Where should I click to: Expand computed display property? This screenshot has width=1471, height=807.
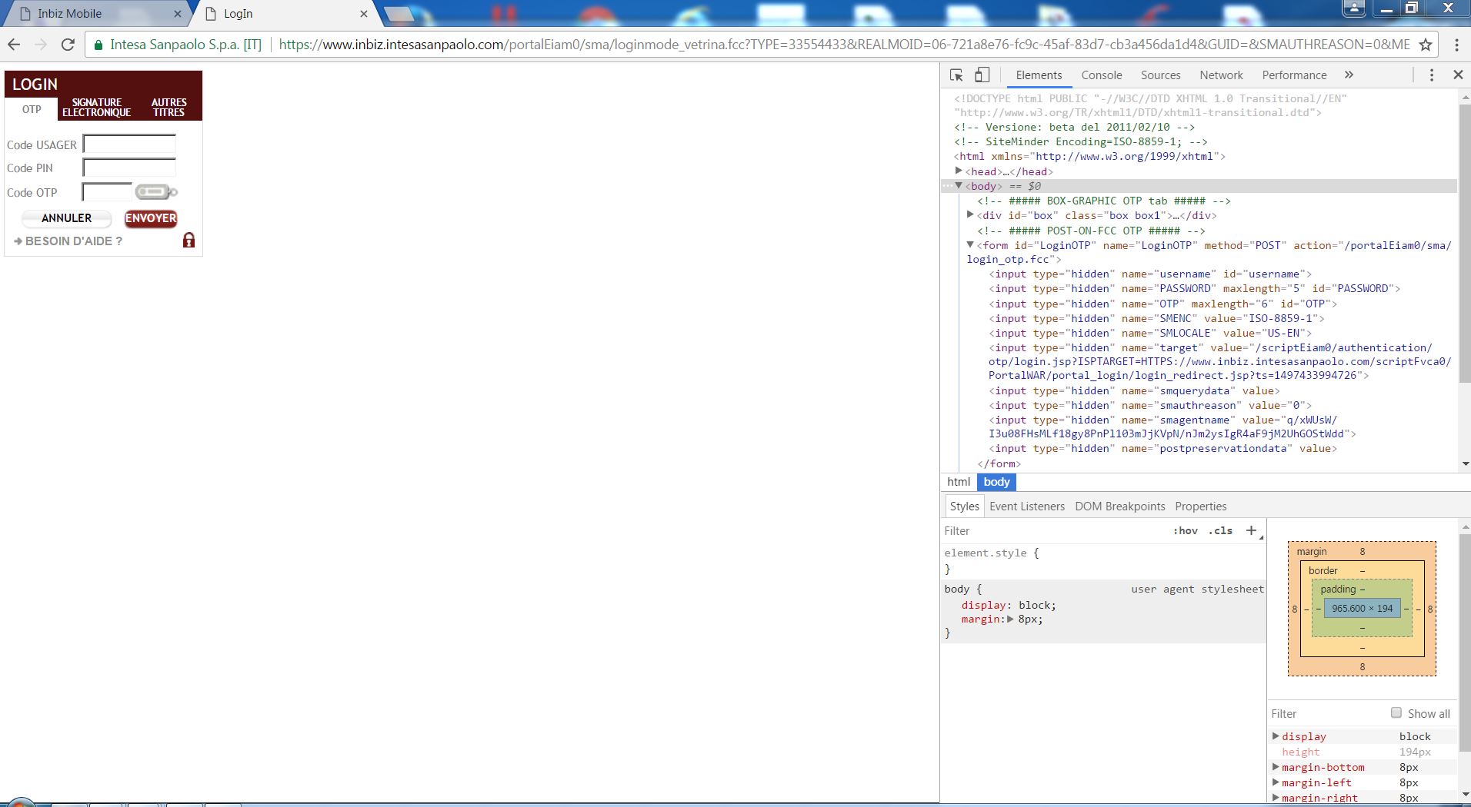(x=1276, y=736)
